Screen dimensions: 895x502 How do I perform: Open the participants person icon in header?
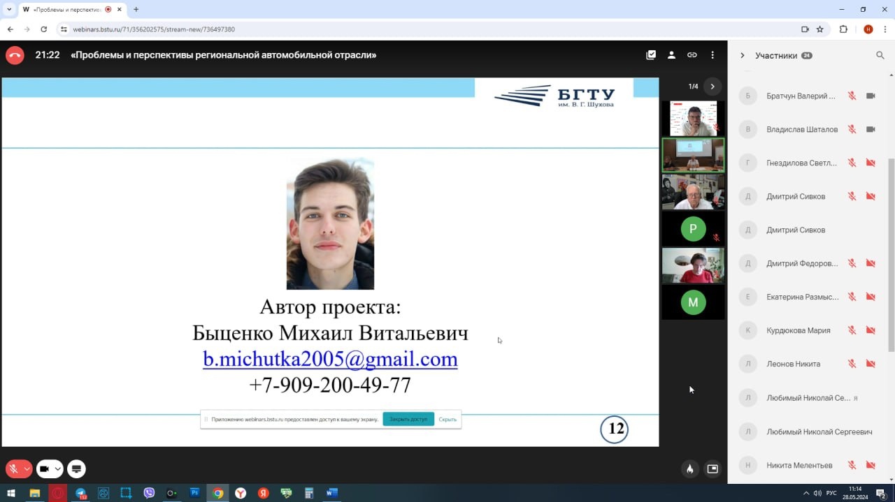[x=671, y=55]
